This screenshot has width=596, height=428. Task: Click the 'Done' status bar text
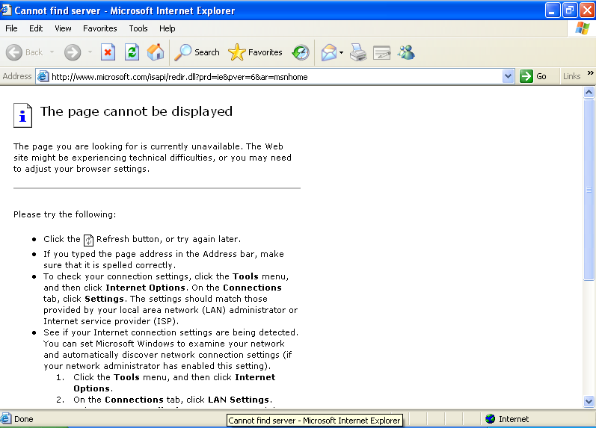point(24,419)
